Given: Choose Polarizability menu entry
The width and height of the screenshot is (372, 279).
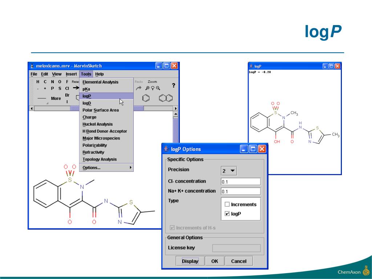Looking at the screenshot, I should 106,145.
